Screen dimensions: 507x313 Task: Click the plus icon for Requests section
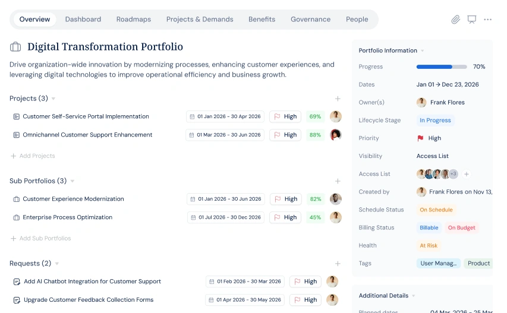tap(338, 264)
